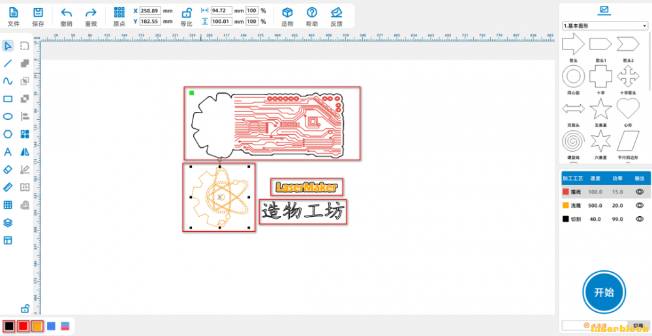
Task: Open the layout panel tool at bottom of left toolbar
Action: click(7, 240)
